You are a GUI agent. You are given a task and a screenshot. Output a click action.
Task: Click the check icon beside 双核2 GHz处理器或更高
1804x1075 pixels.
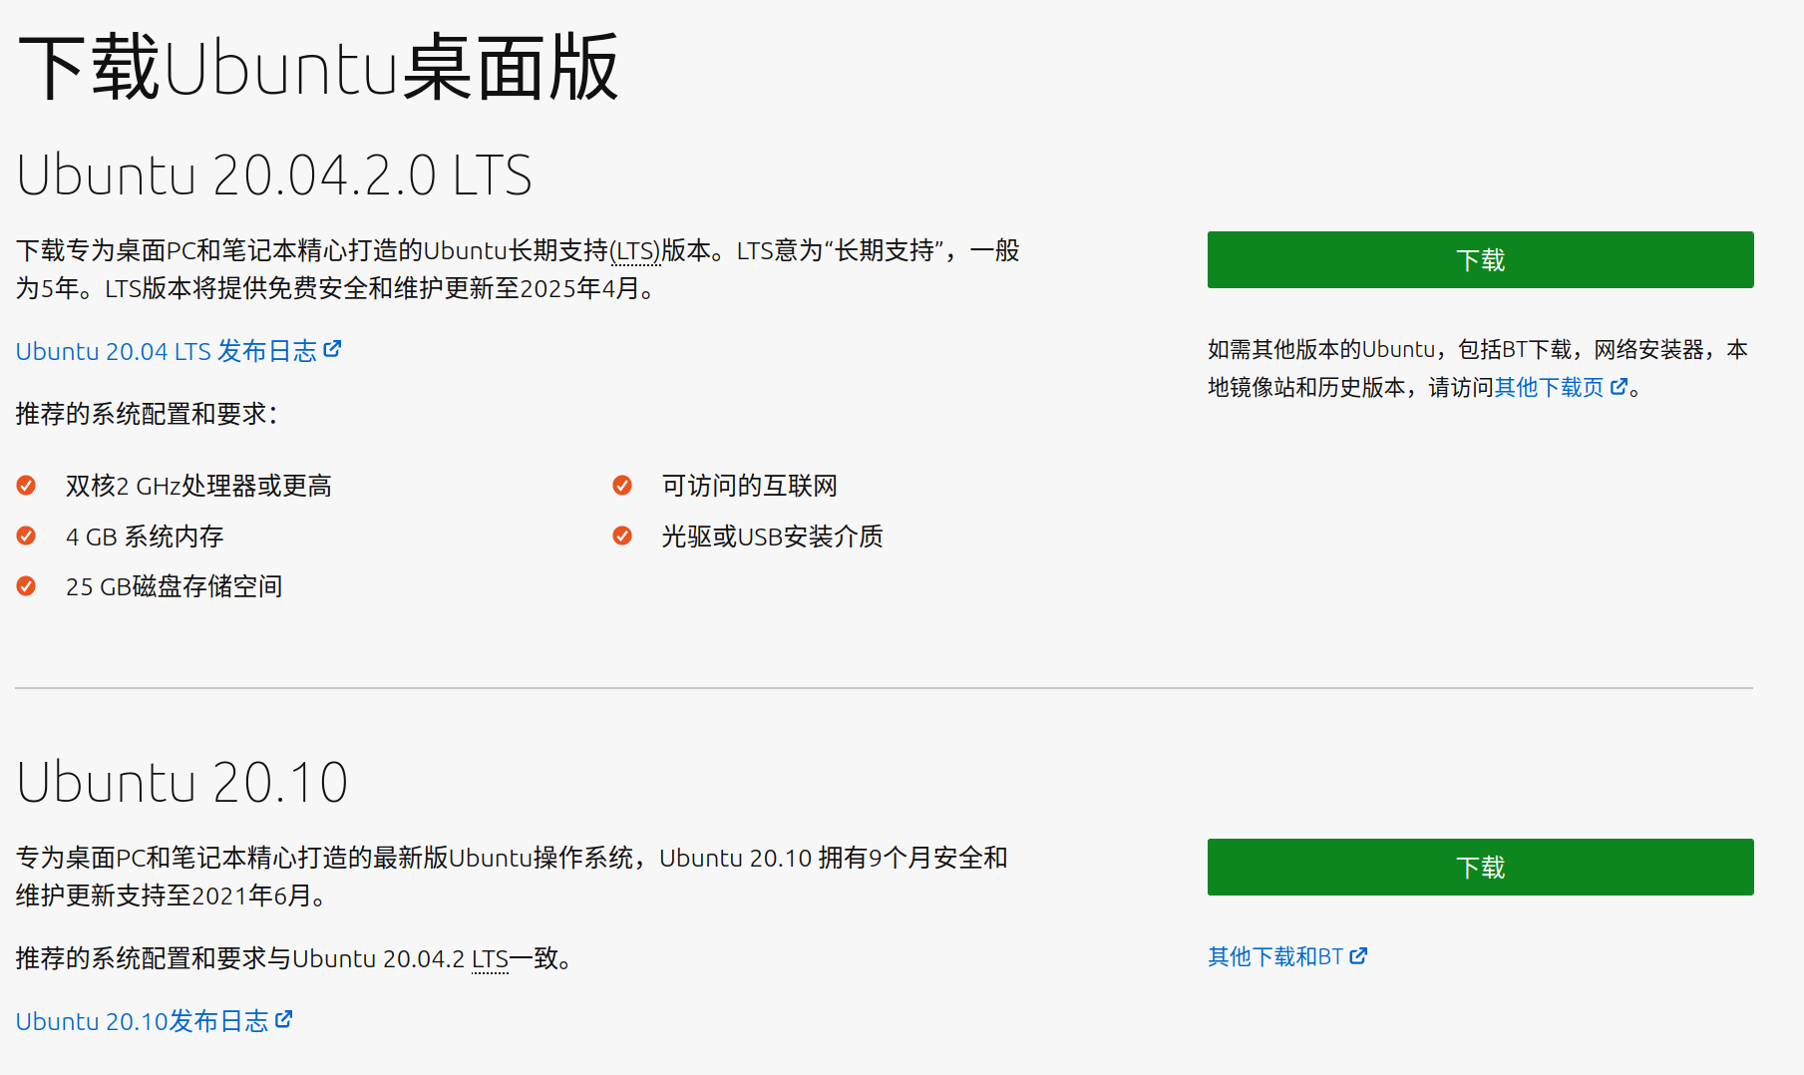(x=26, y=486)
